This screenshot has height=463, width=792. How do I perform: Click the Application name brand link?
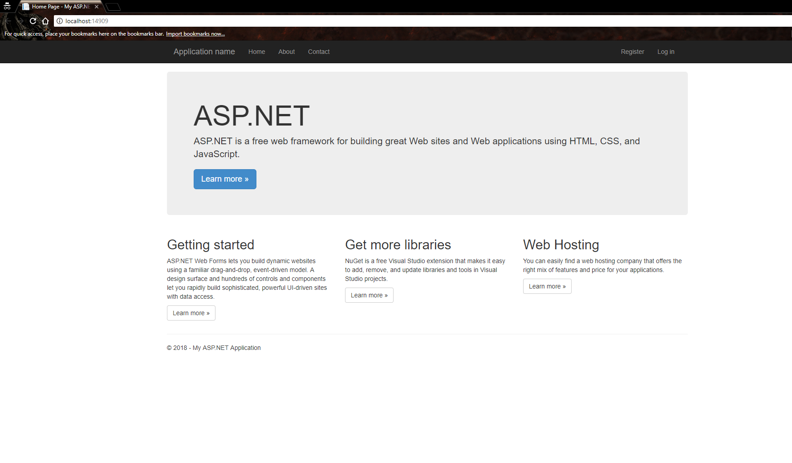[x=204, y=52]
